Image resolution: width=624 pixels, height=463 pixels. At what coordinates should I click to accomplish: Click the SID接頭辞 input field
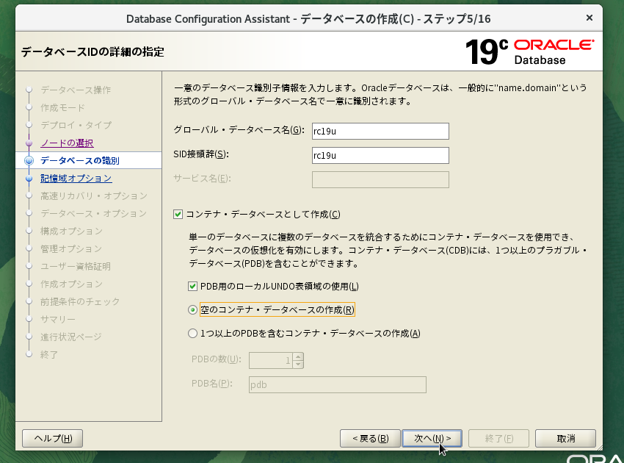pyautogui.click(x=380, y=155)
